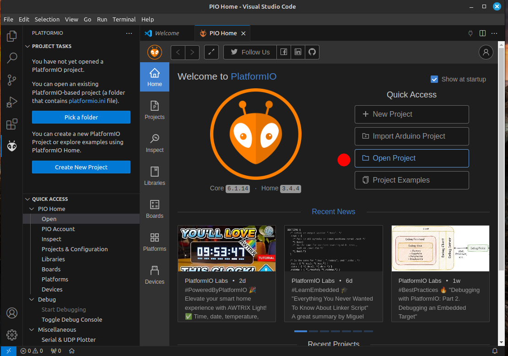The width and height of the screenshot is (508, 356).
Task: Click Import Arduino Project button
Action: (x=411, y=136)
